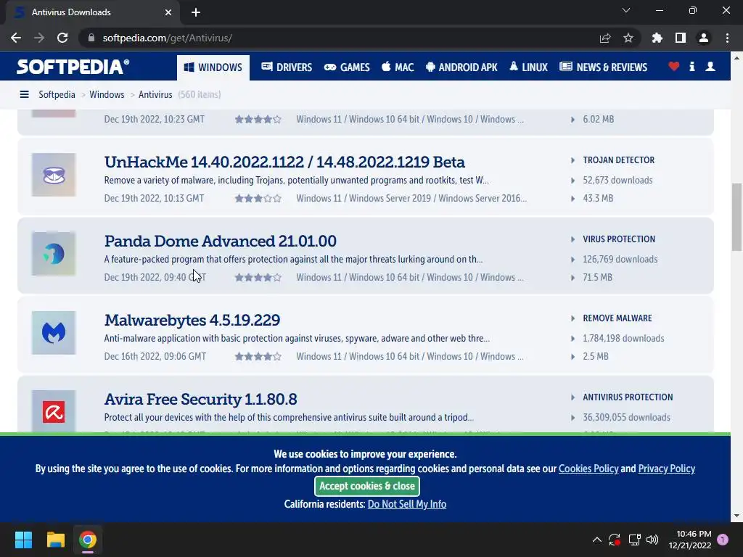Click Do Not Sell My Info link
This screenshot has height=557, width=743.
pyautogui.click(x=407, y=504)
